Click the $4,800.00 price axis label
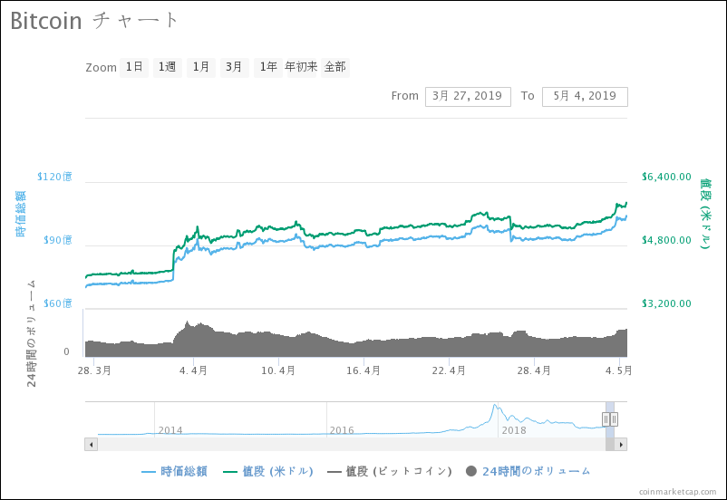The width and height of the screenshot is (727, 500). 666,240
